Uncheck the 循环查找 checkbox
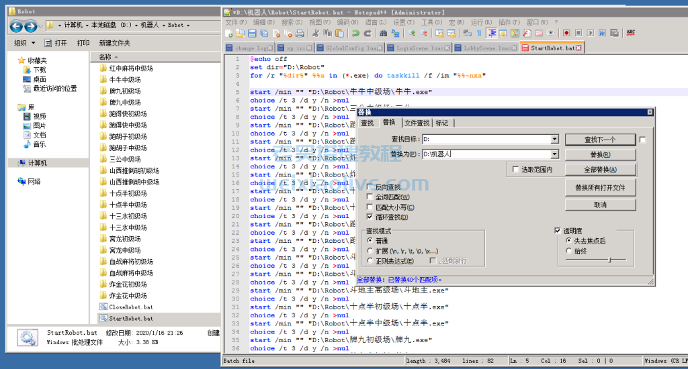This screenshot has height=369, width=688. click(x=370, y=217)
